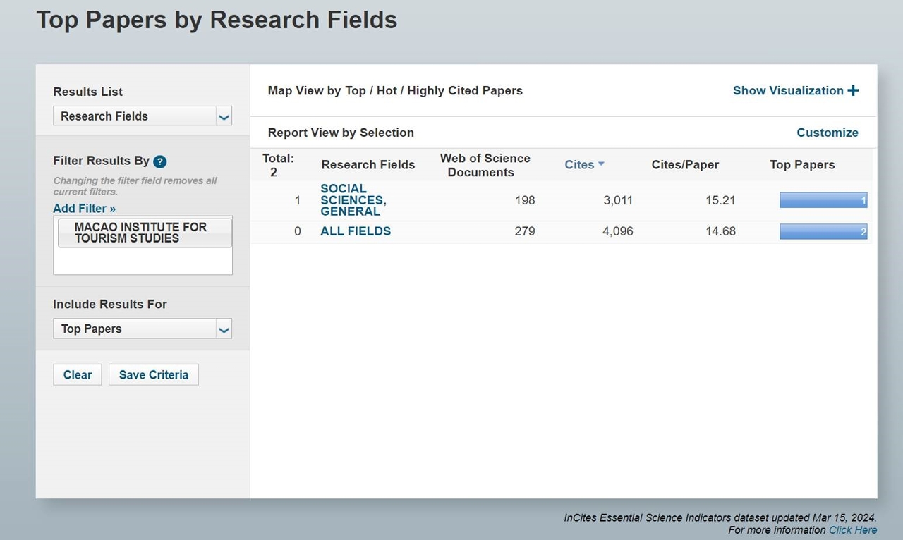Viewport: 903px width, 540px height.
Task: Sort by the Cites/Paper column header
Action: click(684, 165)
